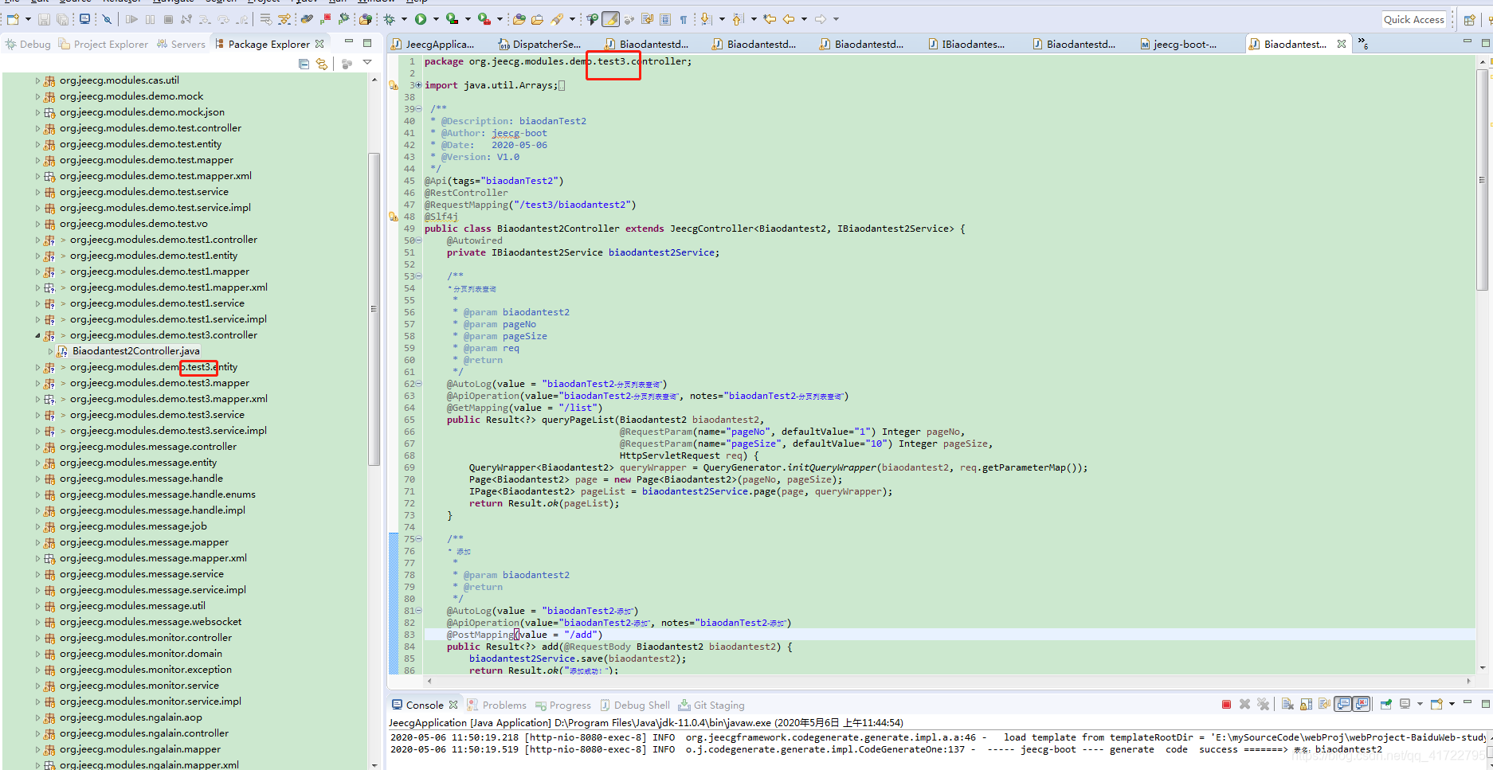
Task: Switch to the Debug Shell tab
Action: [635, 705]
